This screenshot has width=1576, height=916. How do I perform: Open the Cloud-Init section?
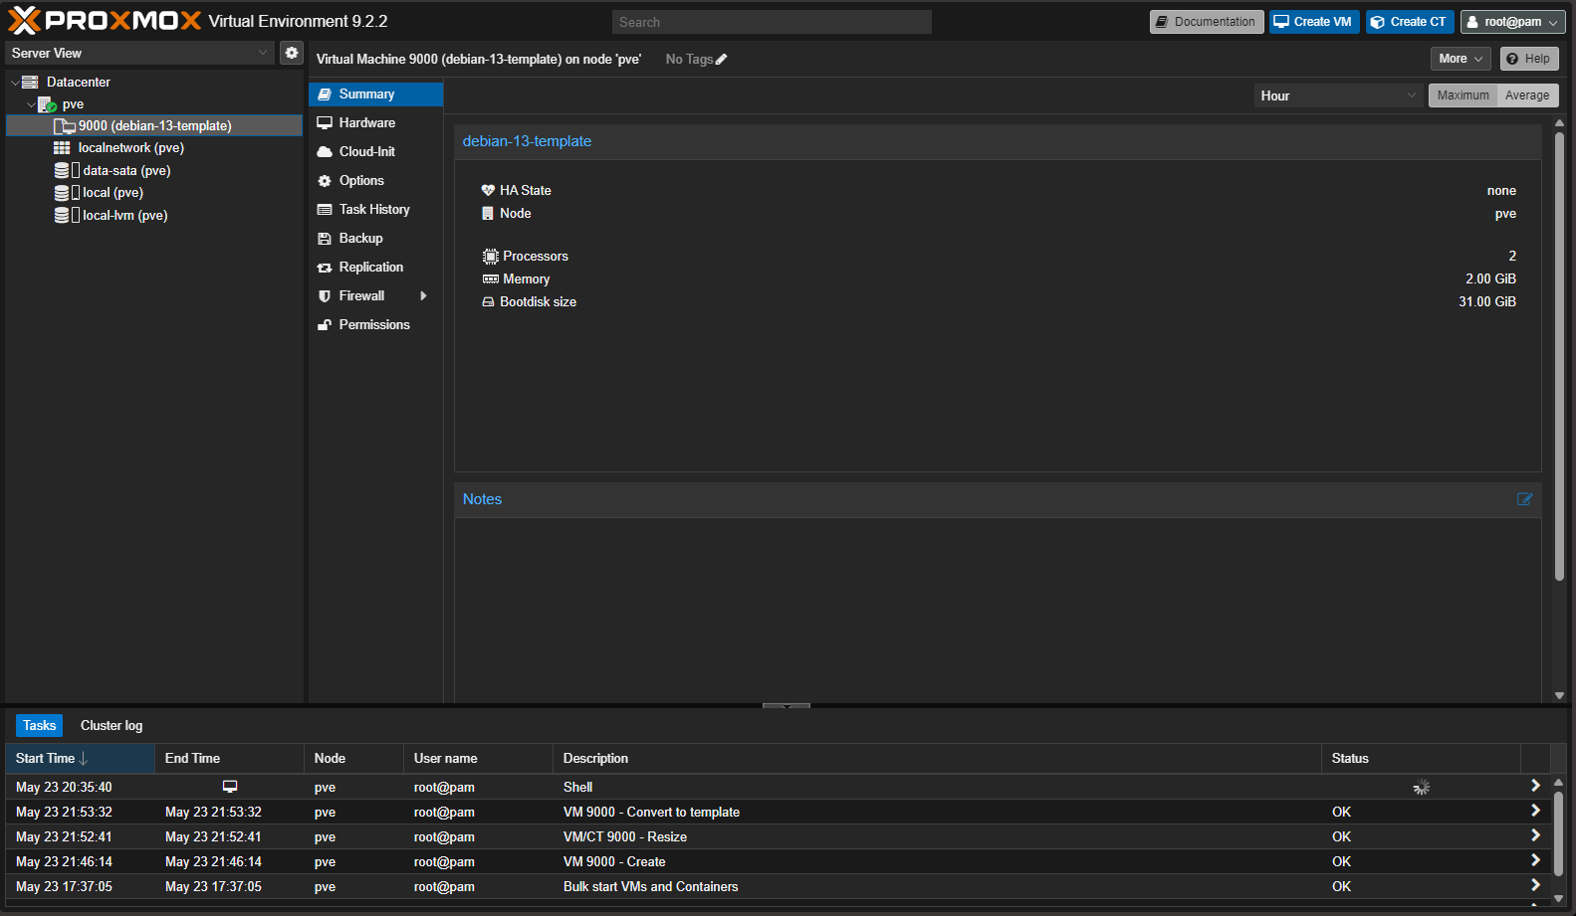pyautogui.click(x=376, y=152)
